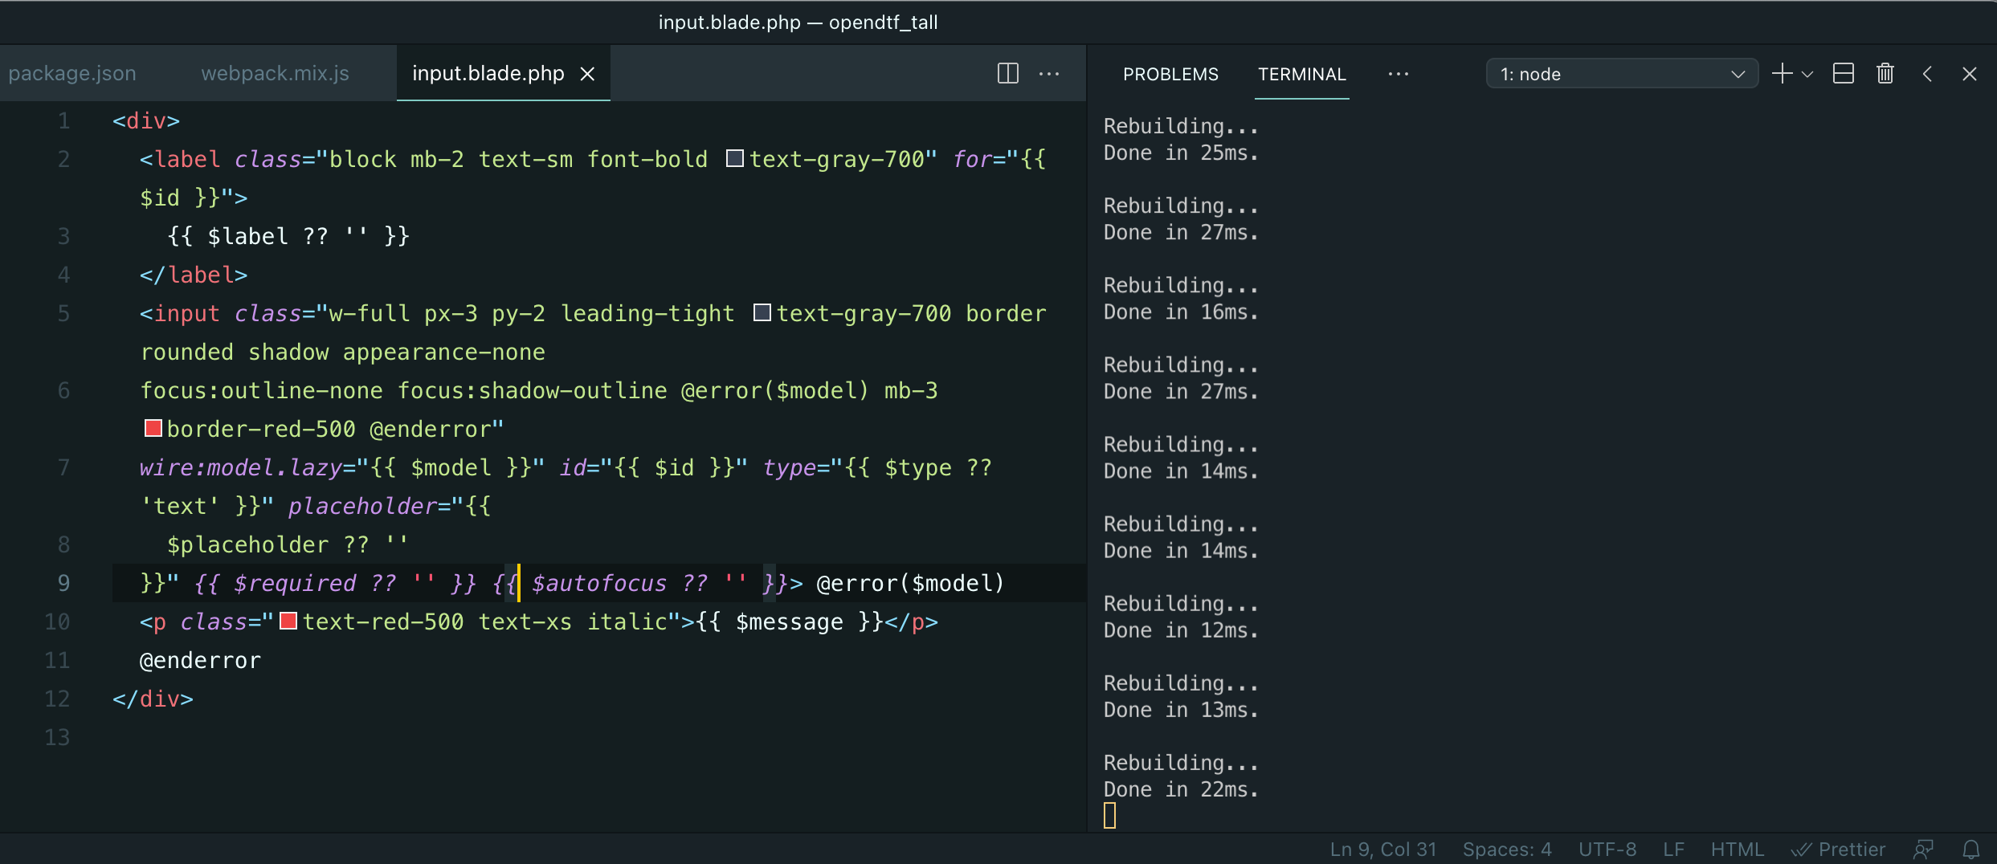Image resolution: width=1997 pixels, height=864 pixels.
Task: Click the gray color box near text-gray-700
Action: [x=734, y=158]
